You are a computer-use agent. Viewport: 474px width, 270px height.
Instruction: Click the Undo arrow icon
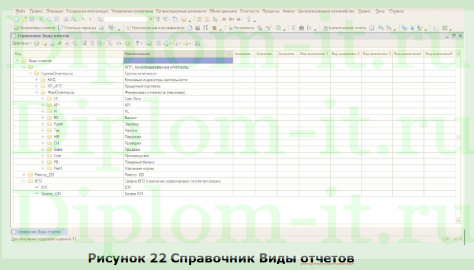point(83,19)
